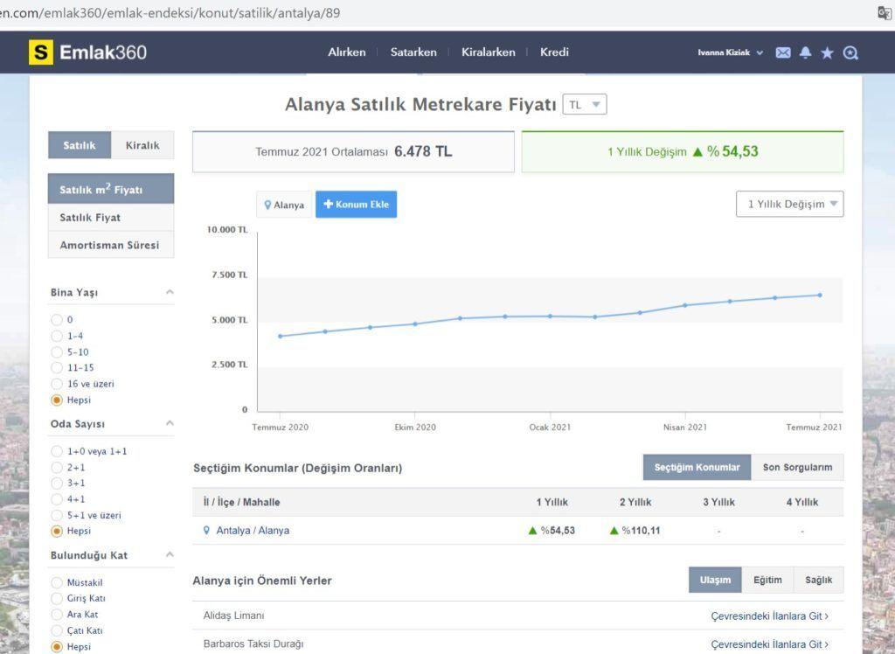The image size is (895, 654).
Task: Click the search magnifier icon in header
Action: (x=850, y=52)
